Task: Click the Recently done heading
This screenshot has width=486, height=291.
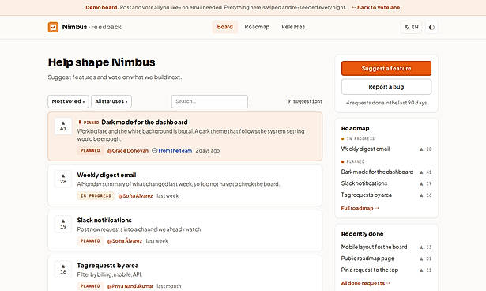Action: [363, 234]
